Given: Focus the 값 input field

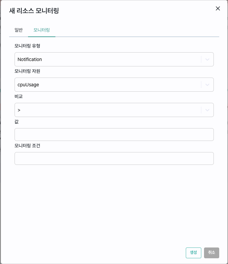Looking at the screenshot, I should click(114, 135).
